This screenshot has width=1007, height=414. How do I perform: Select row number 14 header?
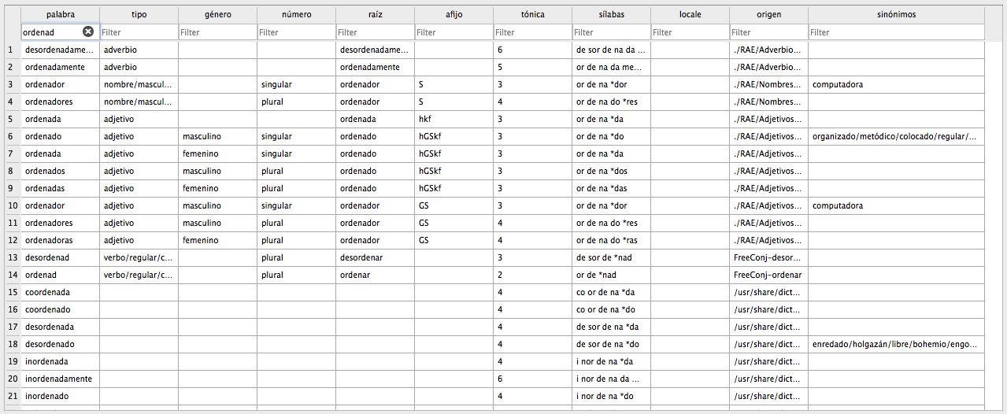point(11,275)
